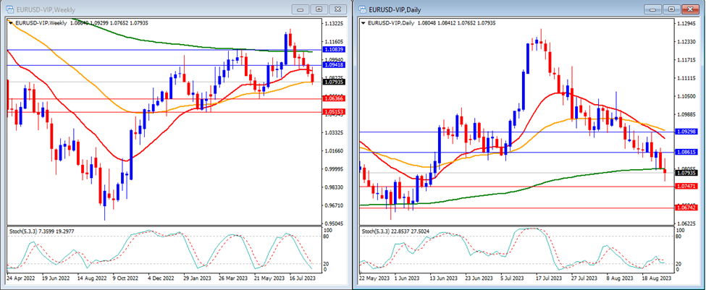The image size is (706, 290).
Task: Click the 23 Jun 2023 date on Daily time axis
Action: pyautogui.click(x=480, y=278)
